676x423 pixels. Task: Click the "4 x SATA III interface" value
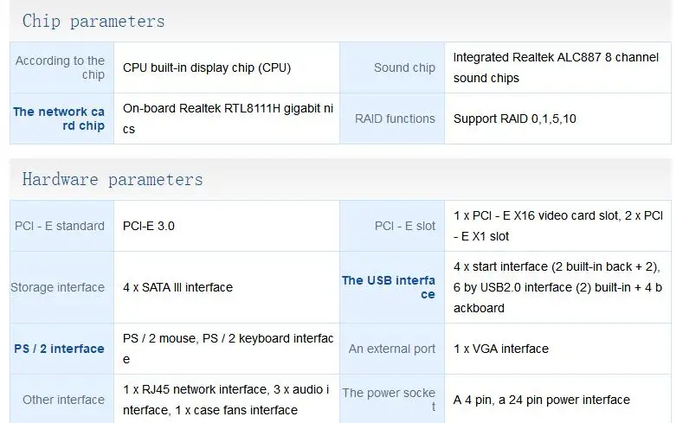(177, 287)
